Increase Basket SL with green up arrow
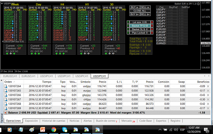This screenshot has height=134, width=213. [x=128, y=29]
